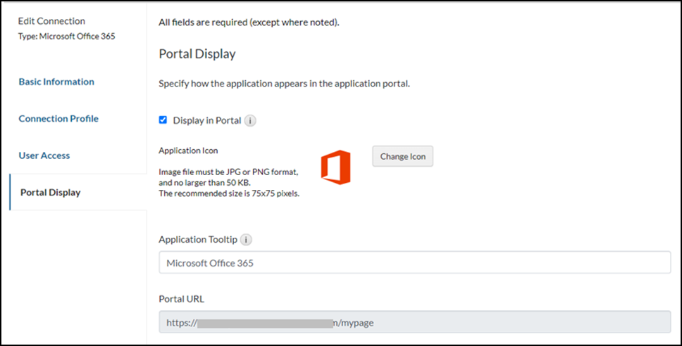Uncheck the Display in Portal checkbox
Image resolution: width=682 pixels, height=346 pixels.
(163, 120)
